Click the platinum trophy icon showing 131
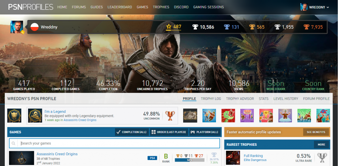 pos(227,27)
